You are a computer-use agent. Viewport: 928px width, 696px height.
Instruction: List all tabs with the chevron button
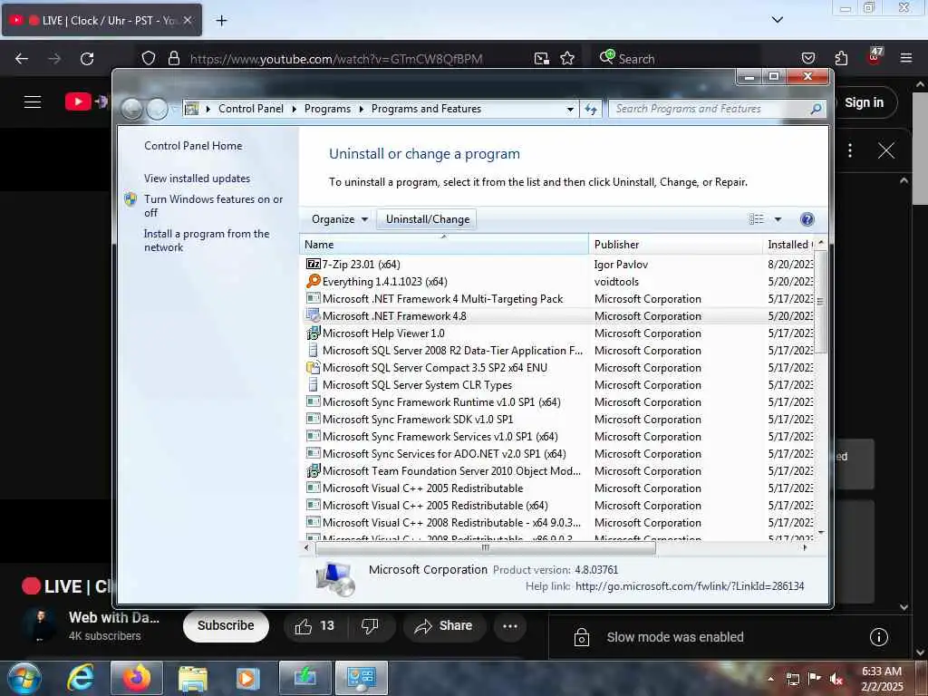click(x=777, y=20)
